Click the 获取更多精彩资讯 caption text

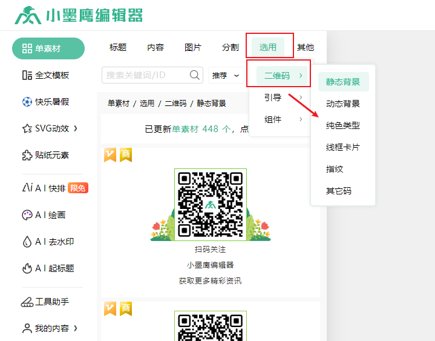click(211, 281)
